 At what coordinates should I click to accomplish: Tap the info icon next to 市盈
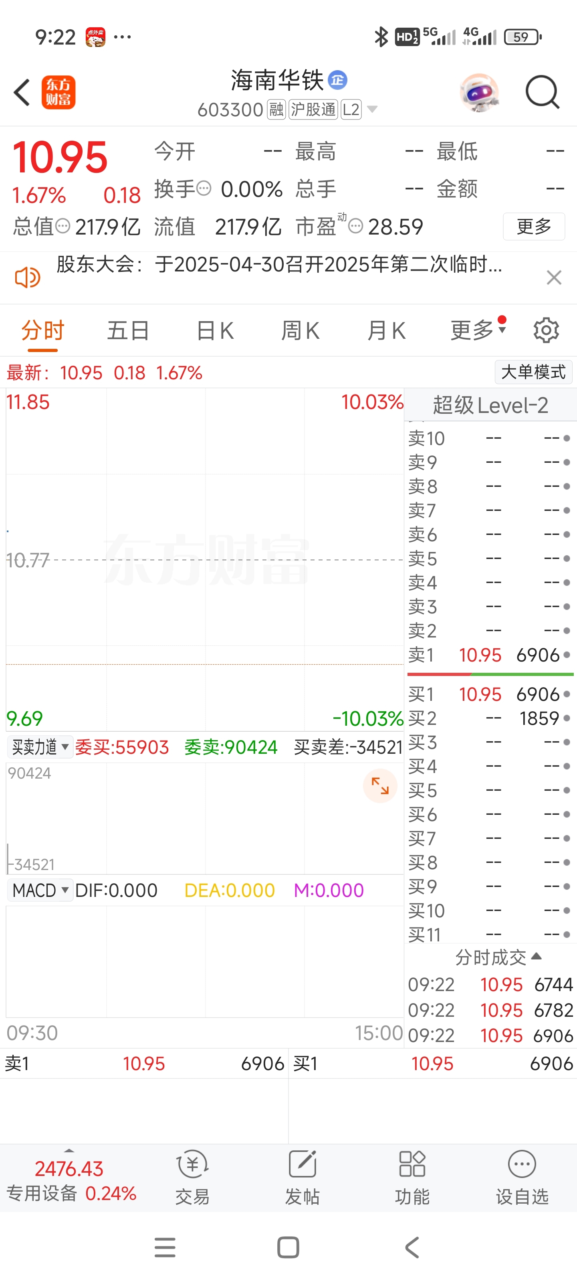(355, 227)
